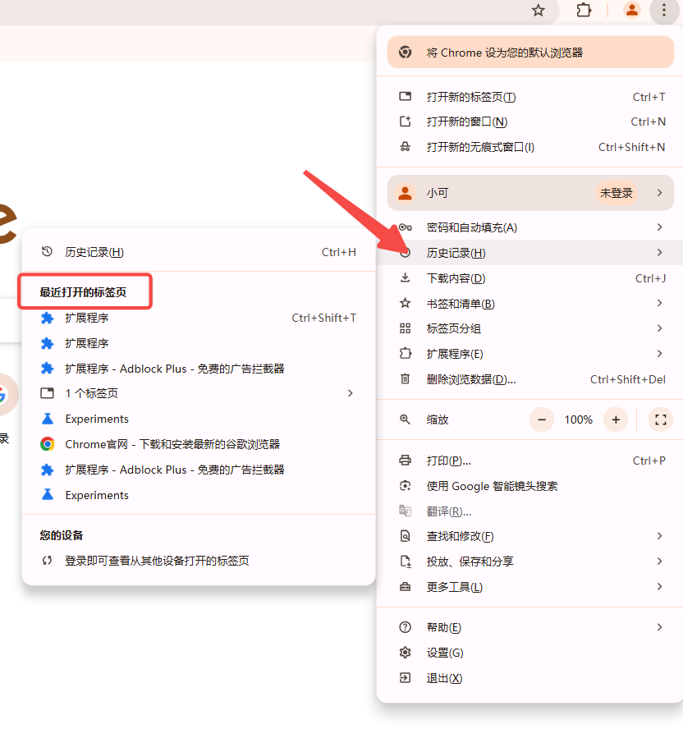Image resolution: width=683 pixels, height=738 pixels.
Task: Click sync icon beside 登录即可查看从其他设备打开的标签页
Action: point(47,561)
